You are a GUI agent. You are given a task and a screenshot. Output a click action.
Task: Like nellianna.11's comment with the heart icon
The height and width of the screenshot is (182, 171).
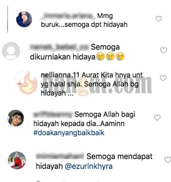pos(163,78)
